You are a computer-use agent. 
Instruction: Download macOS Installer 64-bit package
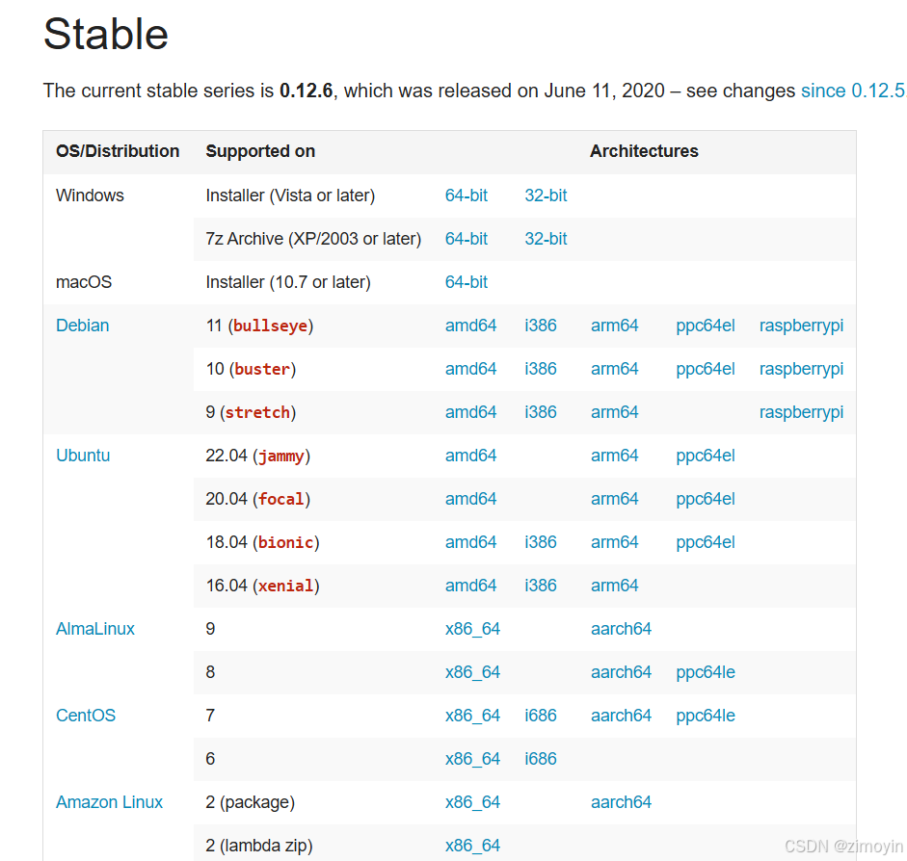tap(467, 282)
